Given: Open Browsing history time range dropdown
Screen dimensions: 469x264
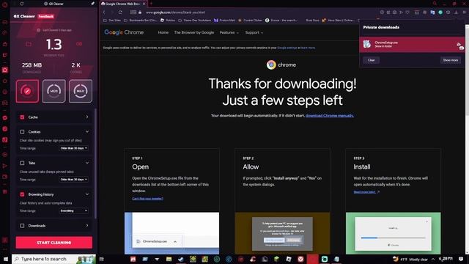Looking at the screenshot, I should point(73,210).
